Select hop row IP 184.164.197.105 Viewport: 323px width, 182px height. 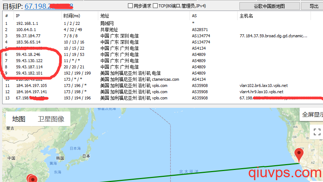[32, 86]
